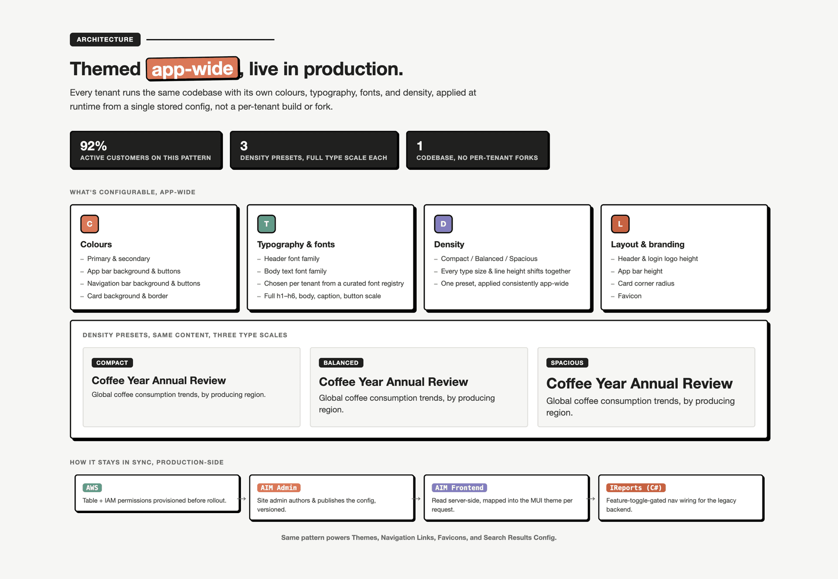This screenshot has height=579, width=838.
Task: Click Compact card's Coffee Year Annual Review title
Action: click(159, 380)
